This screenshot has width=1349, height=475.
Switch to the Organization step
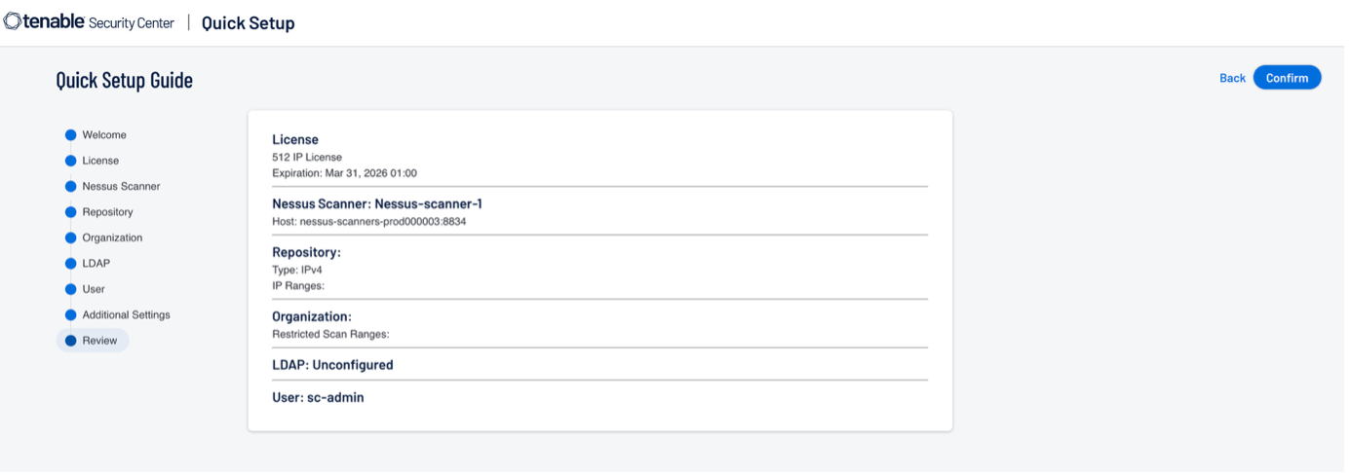112,237
